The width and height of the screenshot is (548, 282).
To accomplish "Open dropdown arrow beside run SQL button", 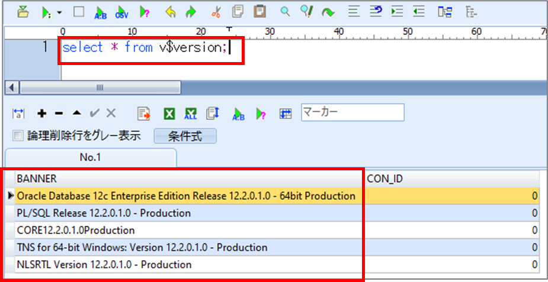I will pyautogui.click(x=59, y=12).
